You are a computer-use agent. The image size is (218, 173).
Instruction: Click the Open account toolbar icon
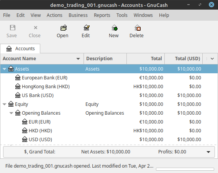(x=64, y=28)
